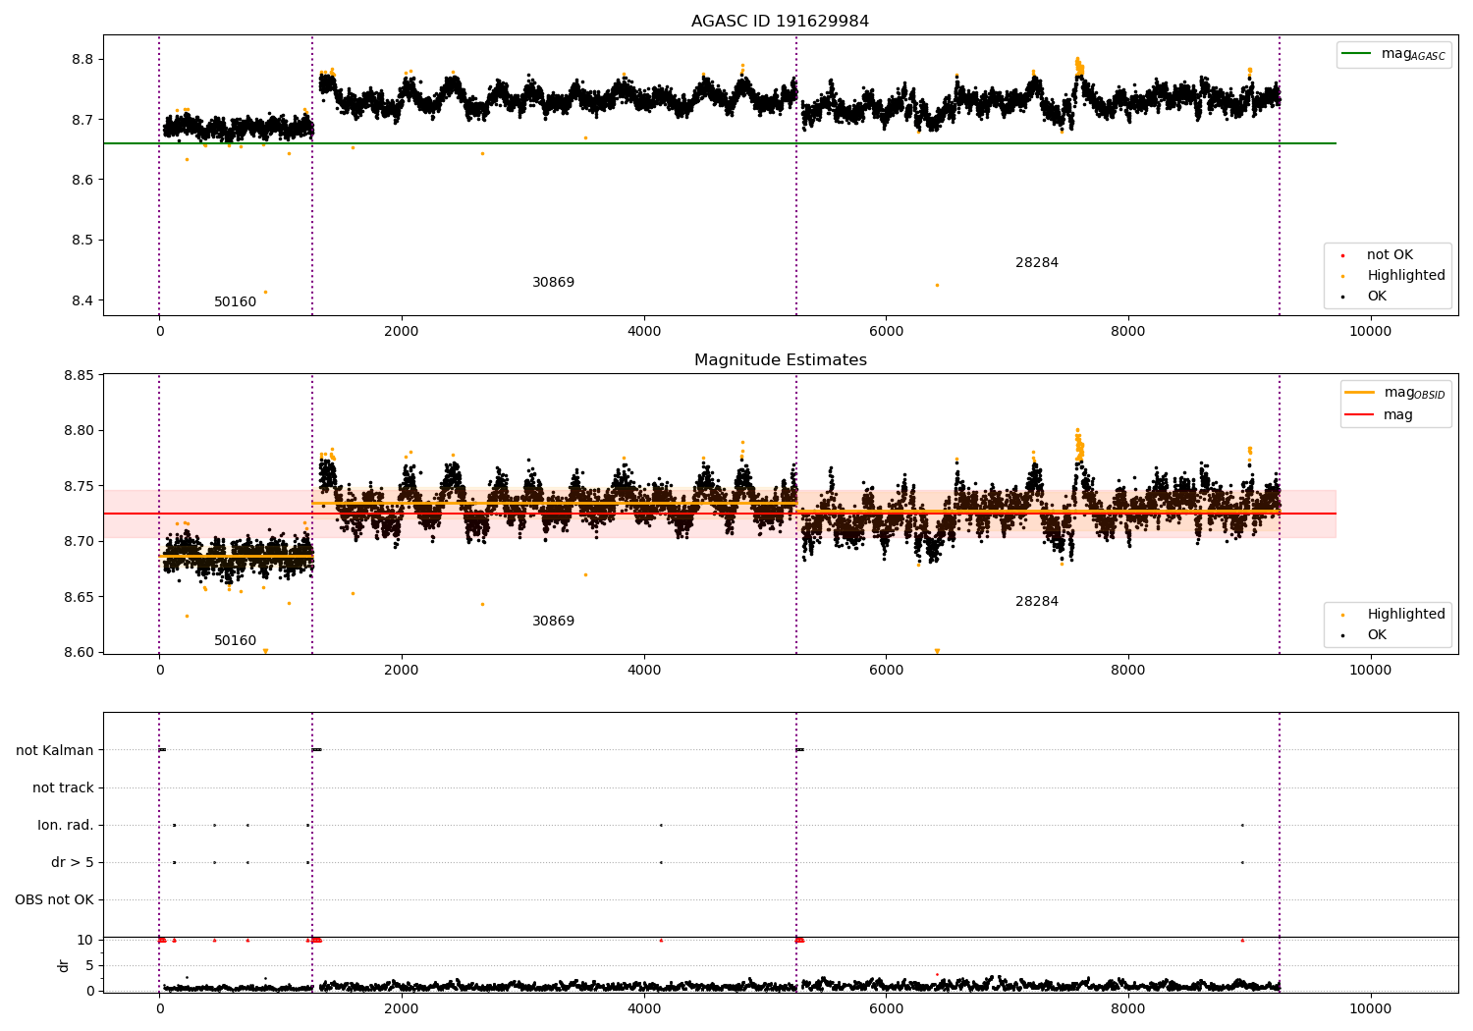1473x1031 pixels.
Task: Click the 'Magnitude Estimates' plot title
Action: pyautogui.click(x=780, y=360)
